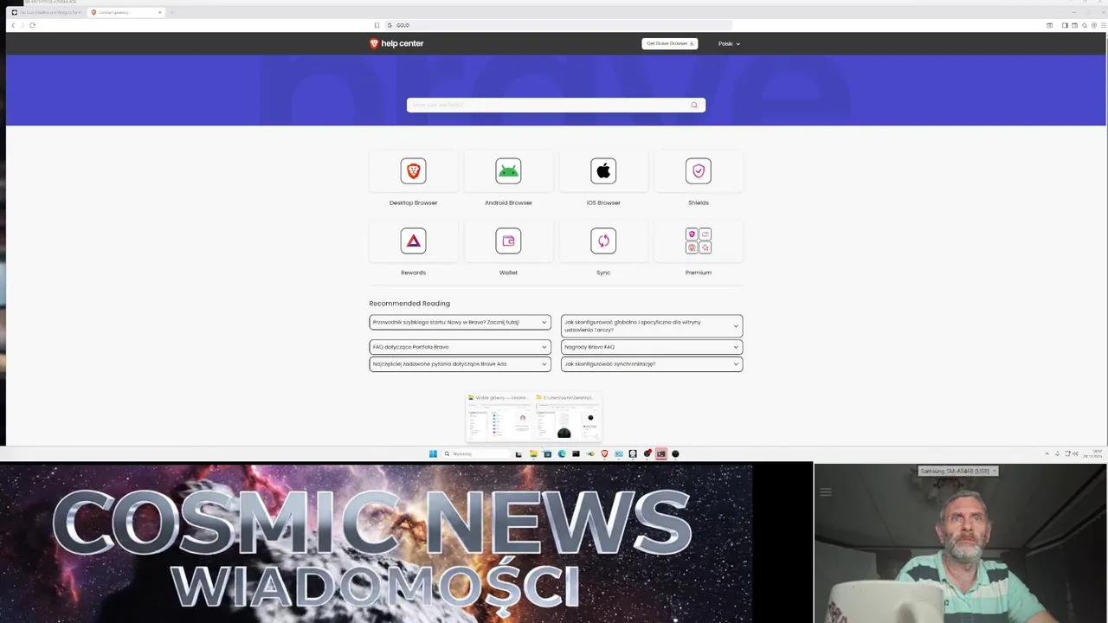Open the browser hamburger menu
This screenshot has width=1108, height=623.
point(1102,25)
